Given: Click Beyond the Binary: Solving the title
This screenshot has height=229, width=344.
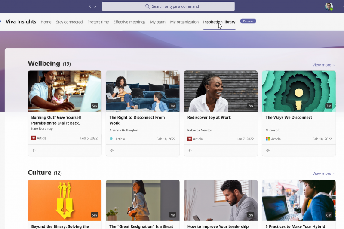Looking at the screenshot, I should pos(60,226).
